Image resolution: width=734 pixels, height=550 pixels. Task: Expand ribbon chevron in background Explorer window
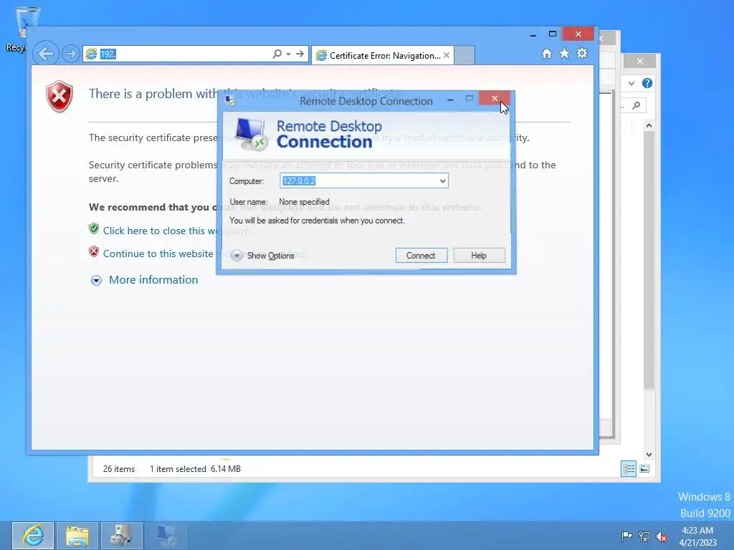(631, 83)
